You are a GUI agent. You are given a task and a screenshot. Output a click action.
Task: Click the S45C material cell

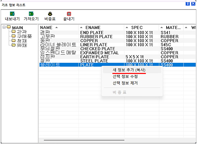[166, 45]
